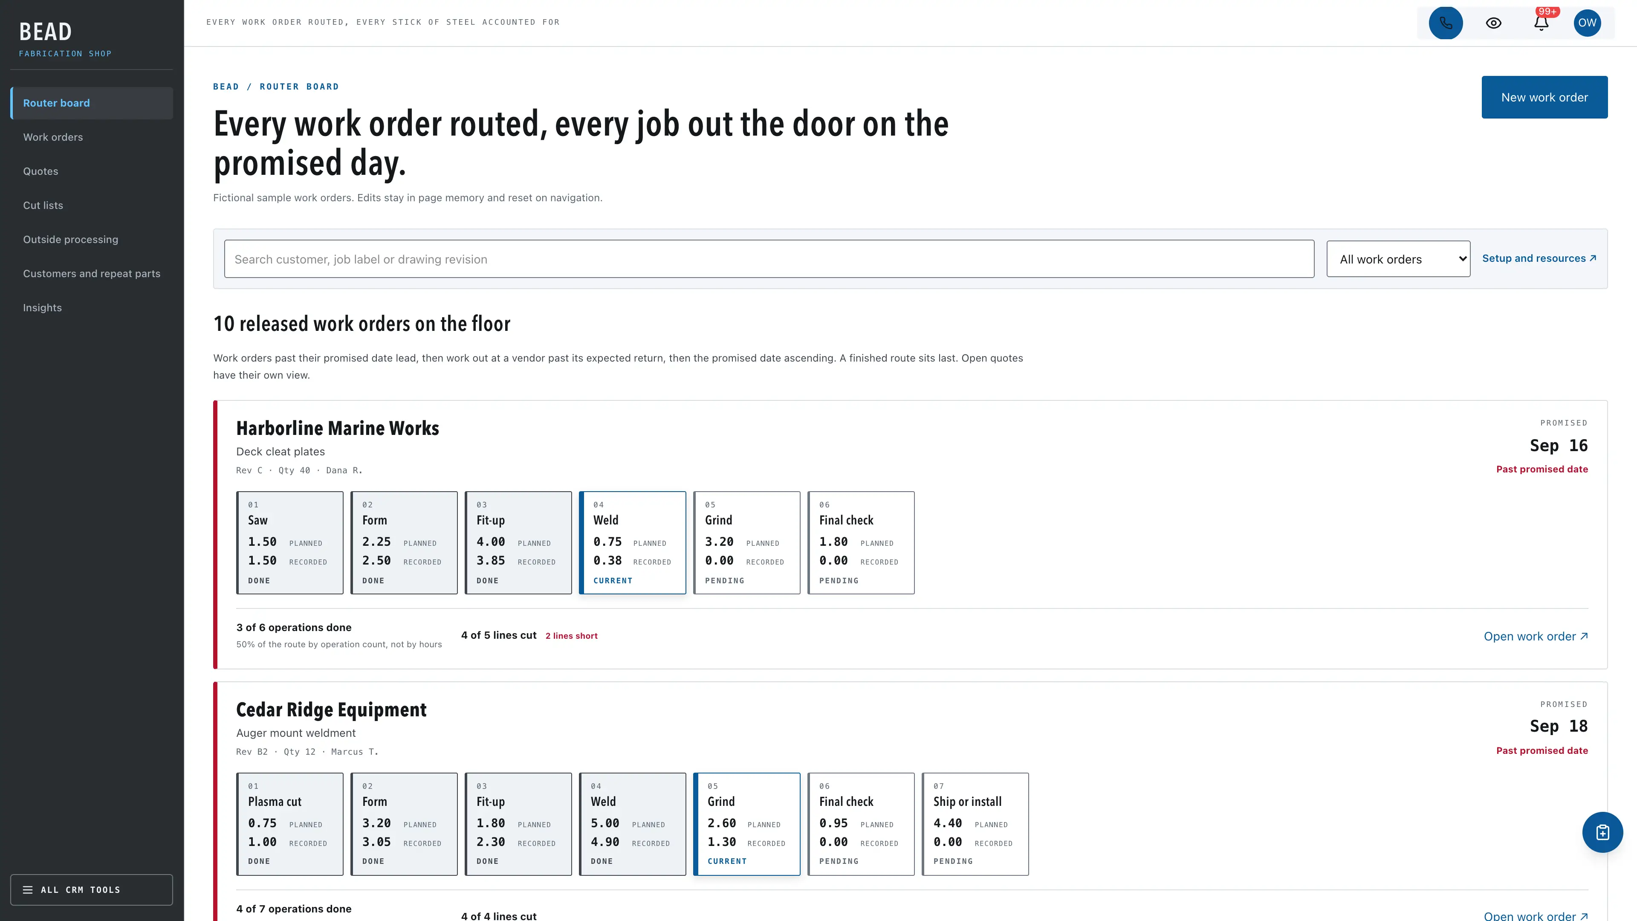Click 'Deck cleat plates' job label
This screenshot has height=921, width=1637.
(280, 451)
